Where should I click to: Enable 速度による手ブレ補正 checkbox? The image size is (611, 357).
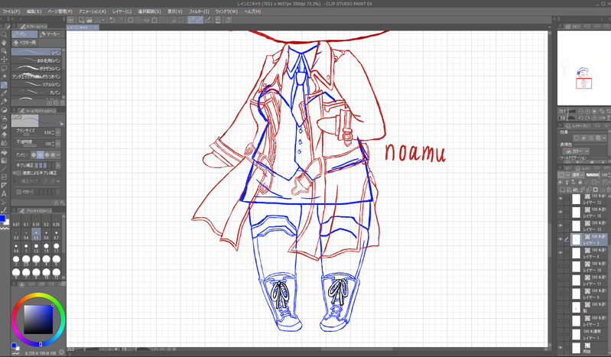click(18, 173)
